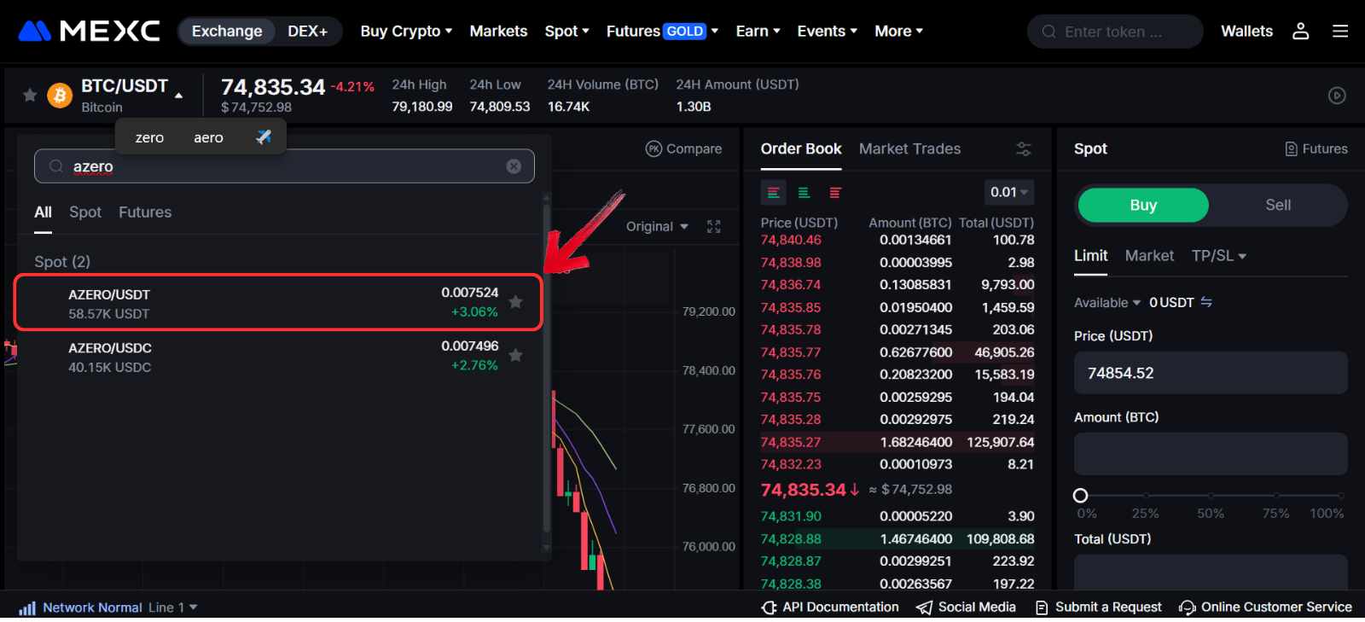Image resolution: width=1365 pixels, height=622 pixels.
Task: Click the amount percentage slider handle
Action: click(1080, 496)
